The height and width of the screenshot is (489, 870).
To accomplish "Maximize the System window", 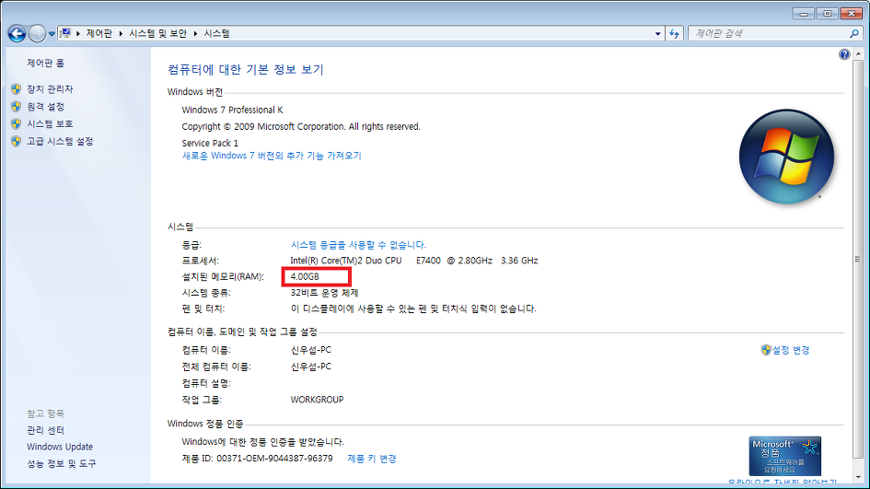I will (828, 13).
